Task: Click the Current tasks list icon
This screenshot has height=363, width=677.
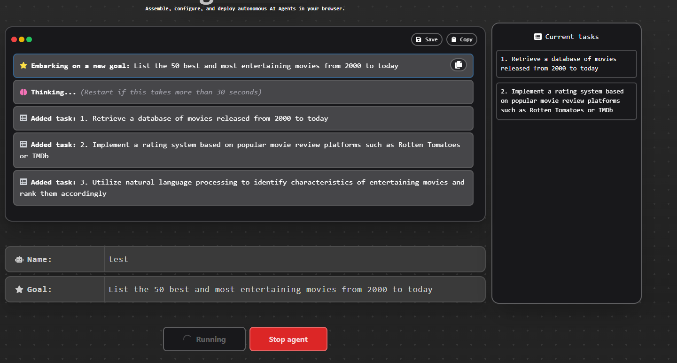Action: 538,37
